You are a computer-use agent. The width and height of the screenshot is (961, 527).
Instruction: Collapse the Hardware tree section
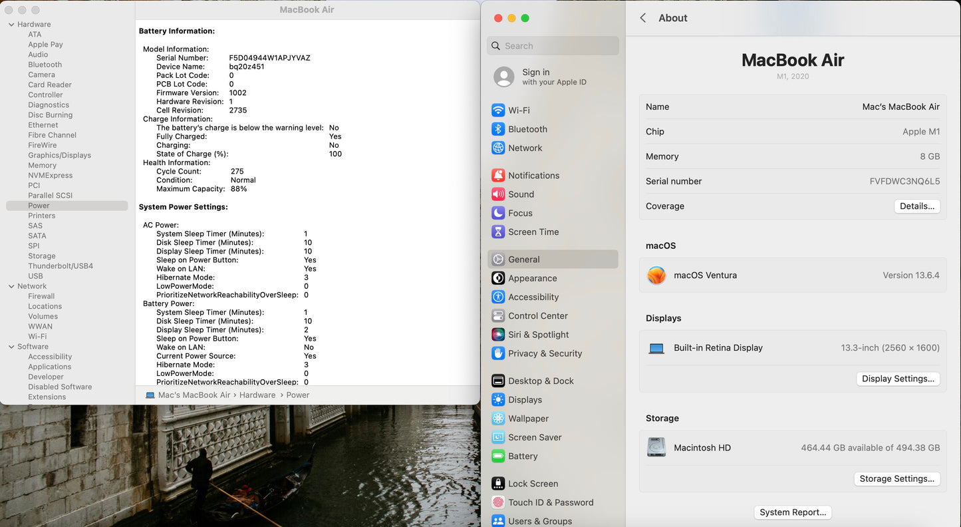tap(11, 25)
